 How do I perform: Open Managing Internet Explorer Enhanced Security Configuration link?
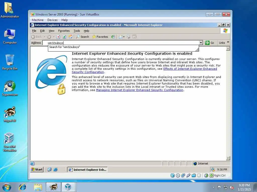pyautogui.click(x=140, y=90)
